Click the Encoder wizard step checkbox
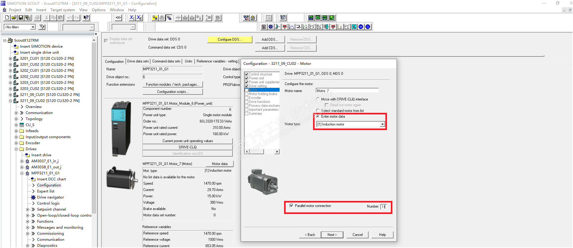Viewport: 573px width, 248px height. (247, 98)
